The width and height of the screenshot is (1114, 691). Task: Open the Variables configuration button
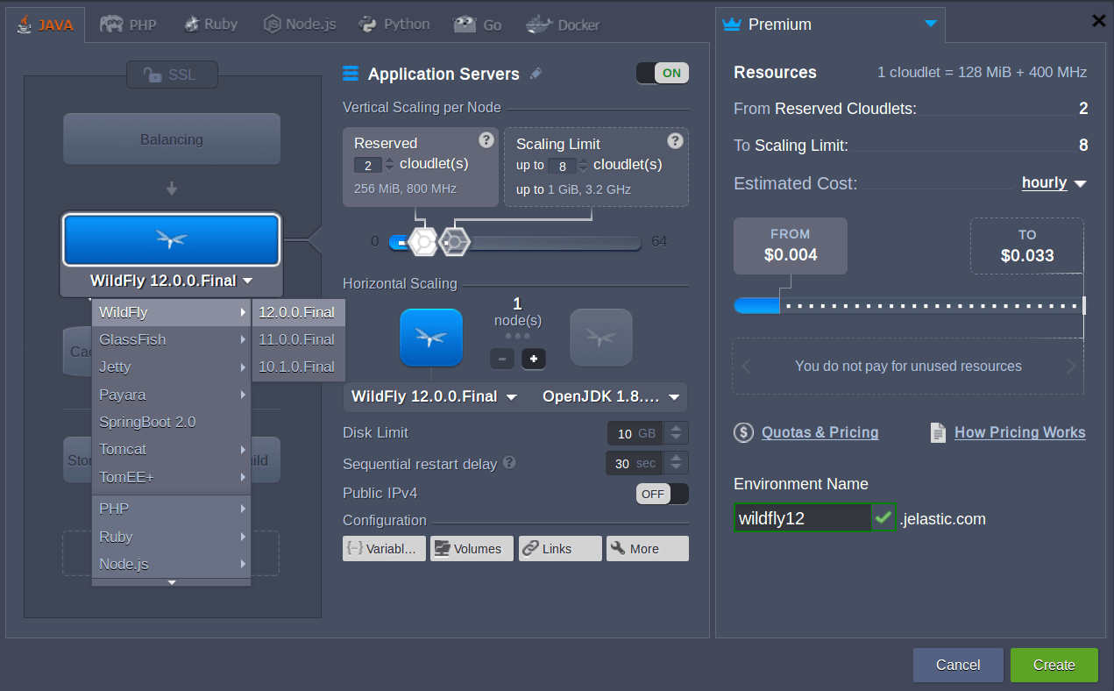(x=384, y=548)
